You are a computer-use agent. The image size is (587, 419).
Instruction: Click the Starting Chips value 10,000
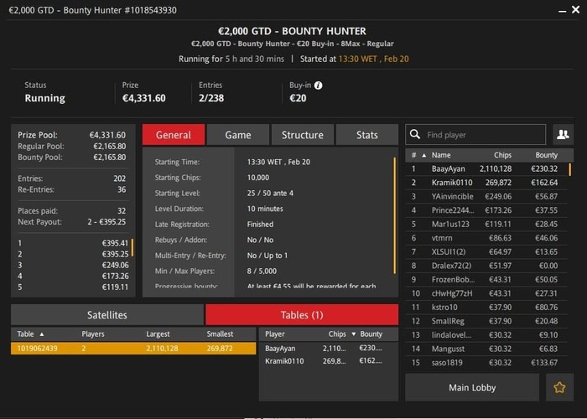[x=258, y=178]
